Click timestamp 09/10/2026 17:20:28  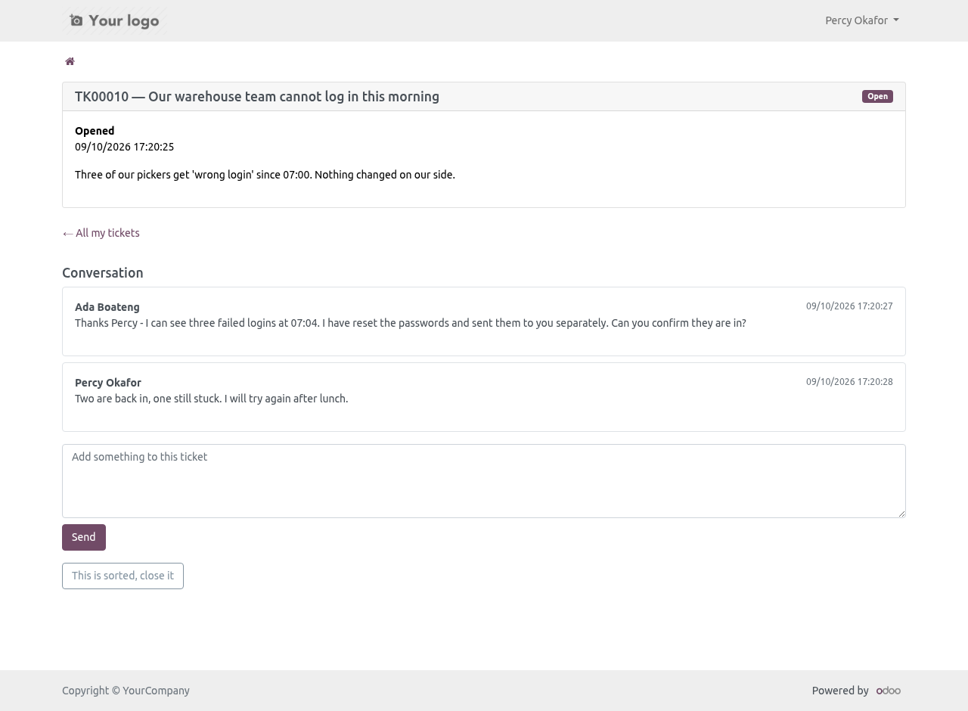(x=849, y=382)
